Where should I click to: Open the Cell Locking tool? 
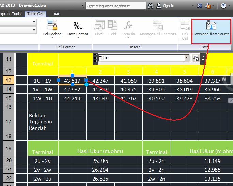pyautogui.click(x=52, y=29)
